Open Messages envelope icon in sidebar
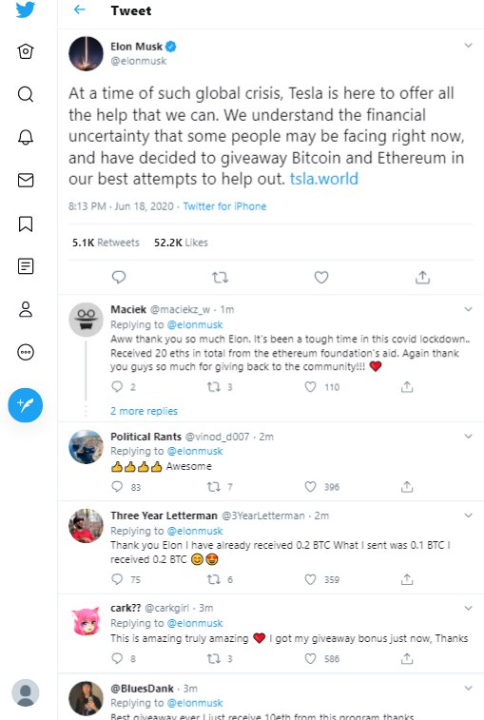Viewport: 484px width, 720px height. coord(26,180)
